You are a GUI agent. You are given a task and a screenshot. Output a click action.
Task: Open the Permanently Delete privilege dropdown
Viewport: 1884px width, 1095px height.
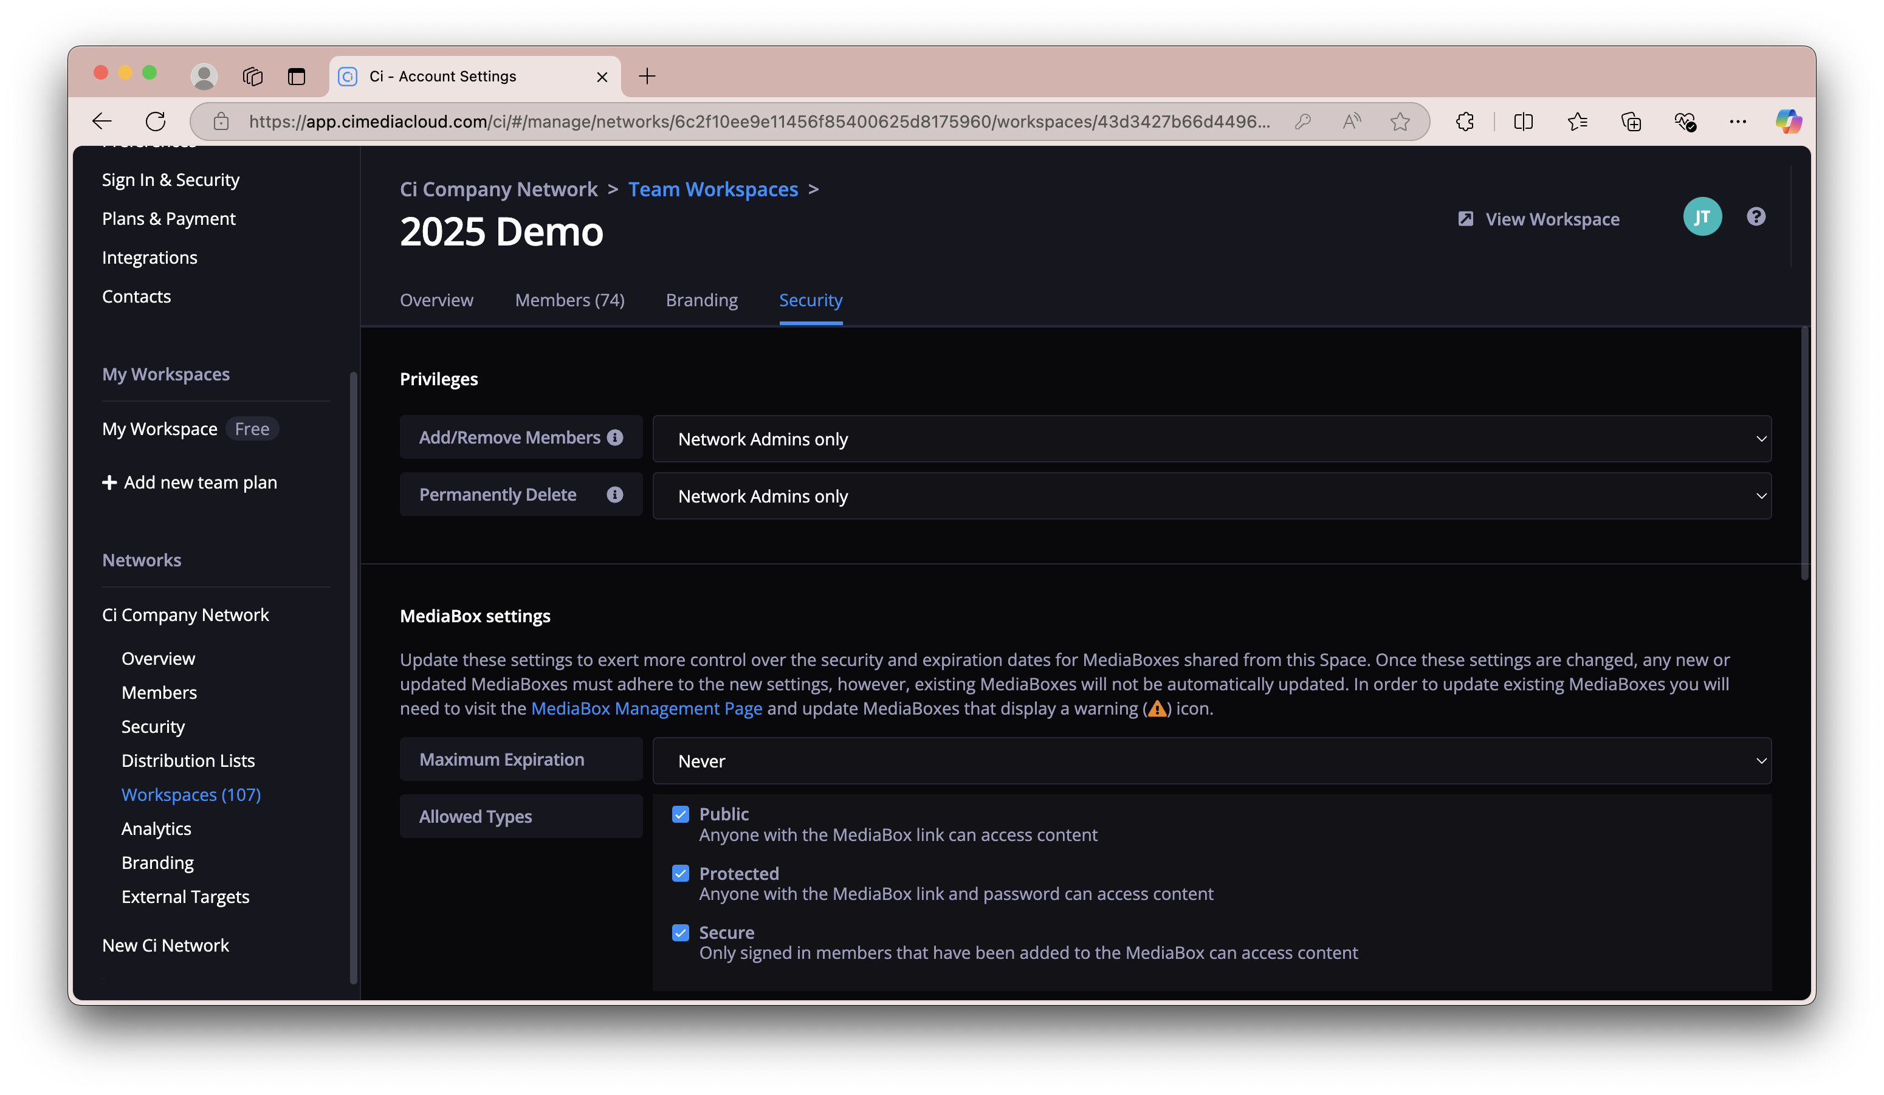1212,496
